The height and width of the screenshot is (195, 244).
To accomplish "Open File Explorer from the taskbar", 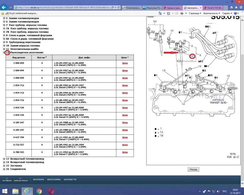I will point(15,191).
